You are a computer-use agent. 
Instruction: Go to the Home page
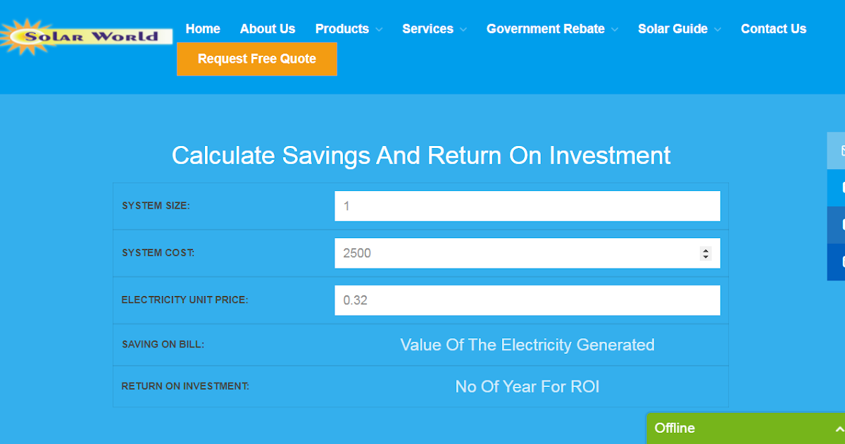click(x=203, y=29)
